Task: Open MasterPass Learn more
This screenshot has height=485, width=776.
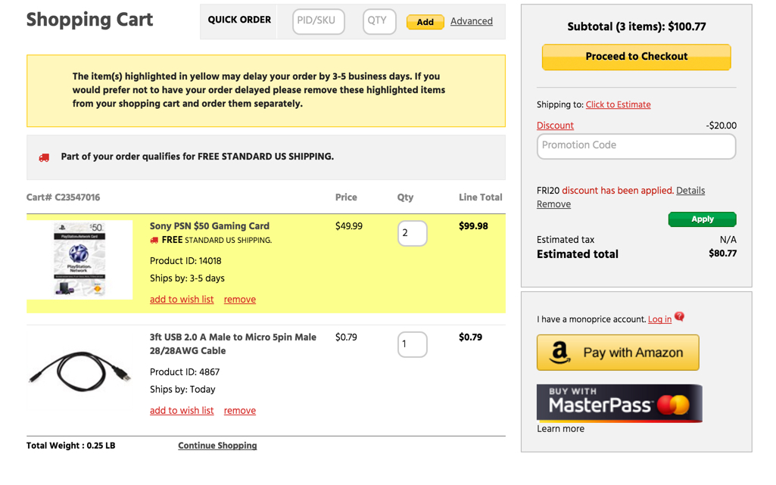Action: point(561,429)
